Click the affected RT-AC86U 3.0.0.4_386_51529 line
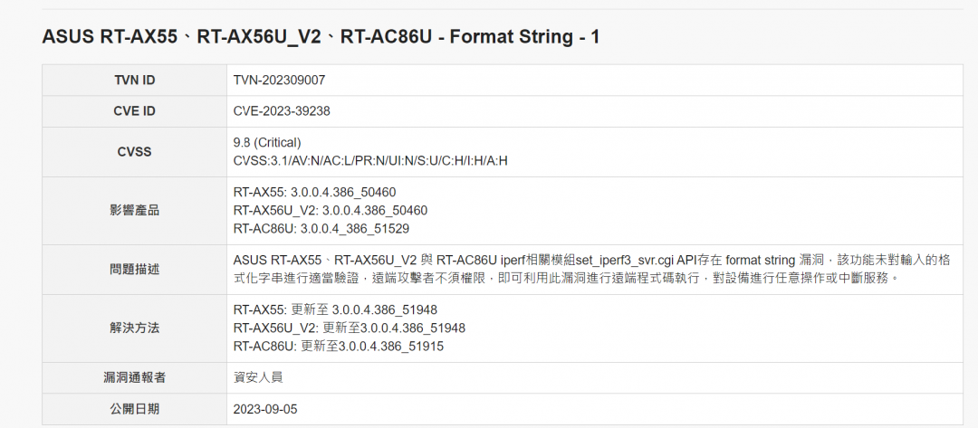This screenshot has width=978, height=428. coord(321,228)
